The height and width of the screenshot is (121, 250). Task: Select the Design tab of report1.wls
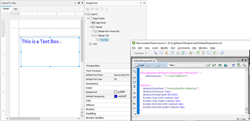click(6, 9)
